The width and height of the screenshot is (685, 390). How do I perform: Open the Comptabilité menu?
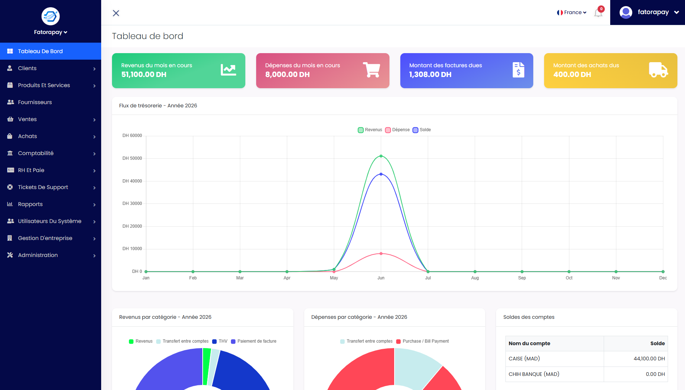pos(51,153)
